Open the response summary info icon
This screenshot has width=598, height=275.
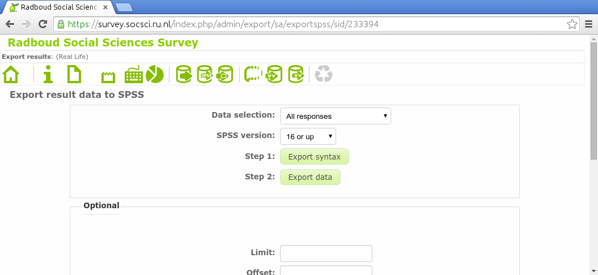[x=49, y=74]
